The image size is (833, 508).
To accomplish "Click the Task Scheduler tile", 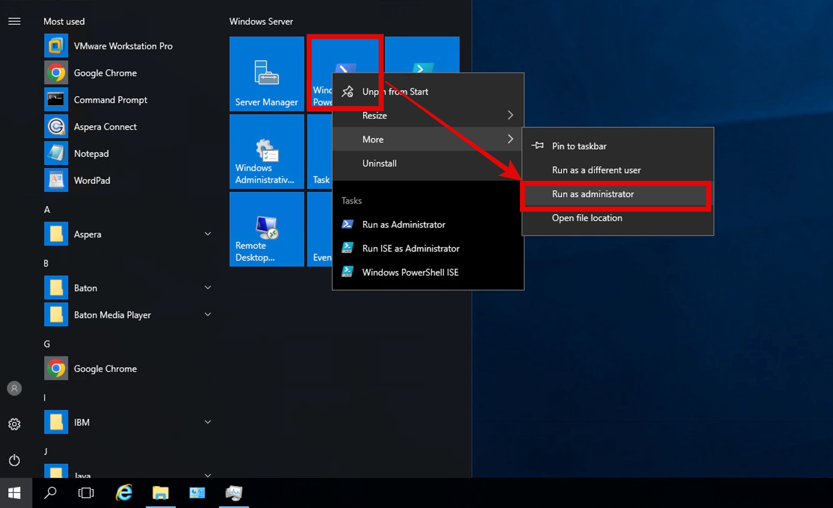I will (319, 151).
